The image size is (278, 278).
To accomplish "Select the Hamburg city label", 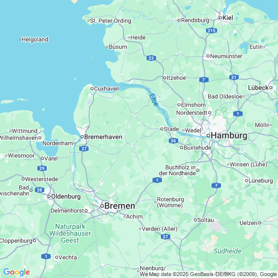I will click(x=229, y=136).
